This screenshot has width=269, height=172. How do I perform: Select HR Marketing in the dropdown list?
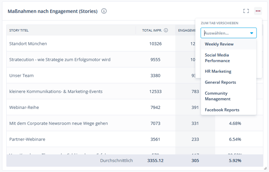[x=218, y=72]
